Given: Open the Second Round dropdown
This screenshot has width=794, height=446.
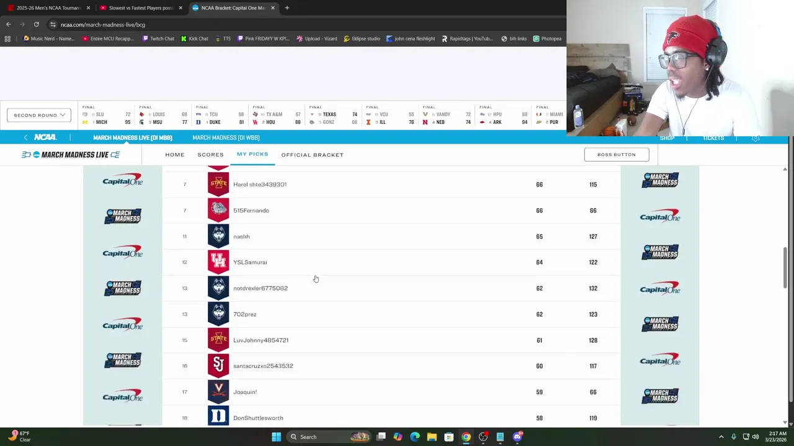Looking at the screenshot, I should [38, 115].
